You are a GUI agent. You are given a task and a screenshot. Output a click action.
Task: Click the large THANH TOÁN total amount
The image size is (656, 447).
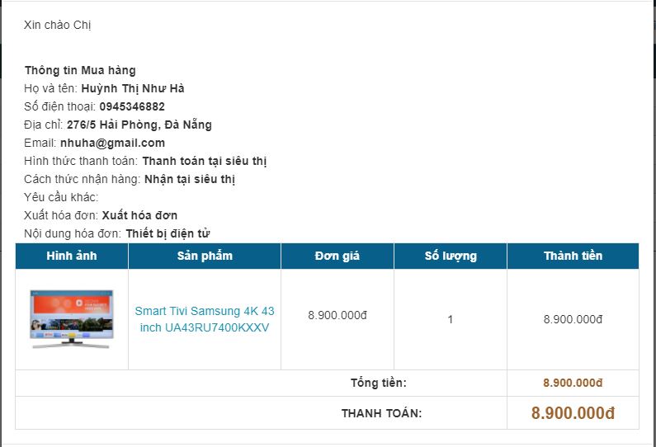(573, 413)
